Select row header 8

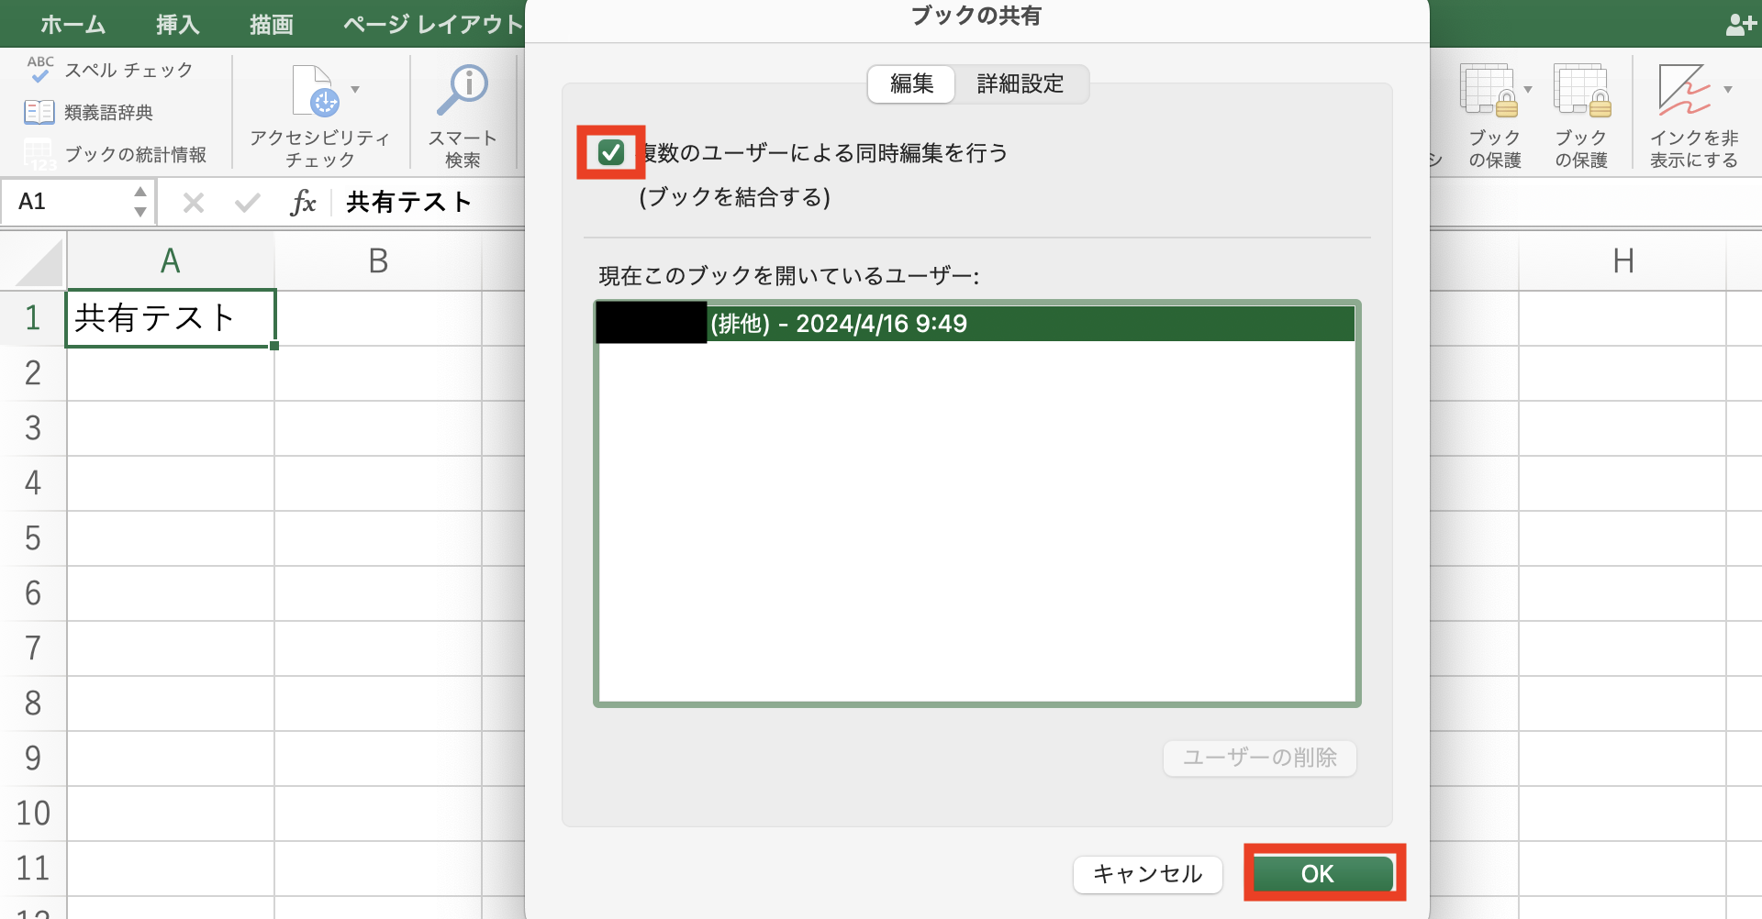click(33, 703)
